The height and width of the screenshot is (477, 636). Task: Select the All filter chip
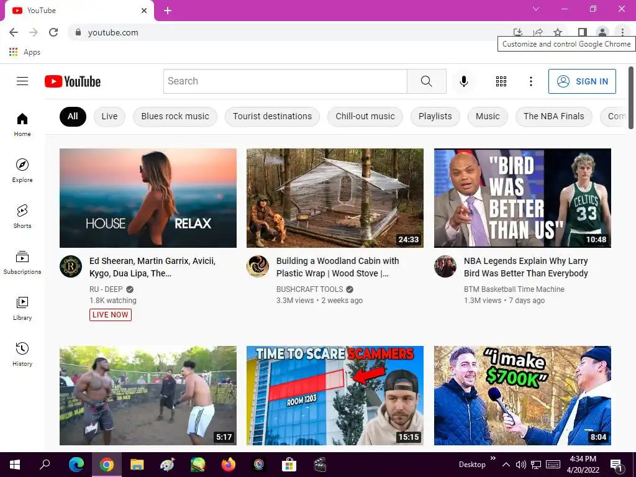click(73, 116)
